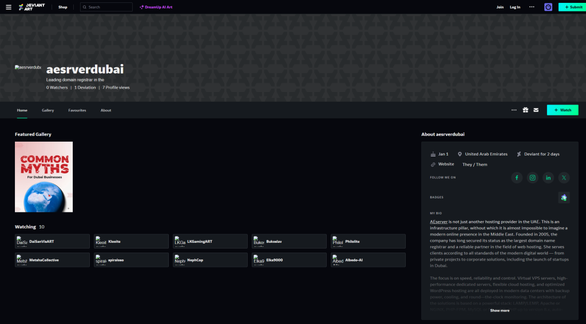Click the They / Them pronoun text
The width and height of the screenshot is (586, 324).
pyautogui.click(x=474, y=165)
